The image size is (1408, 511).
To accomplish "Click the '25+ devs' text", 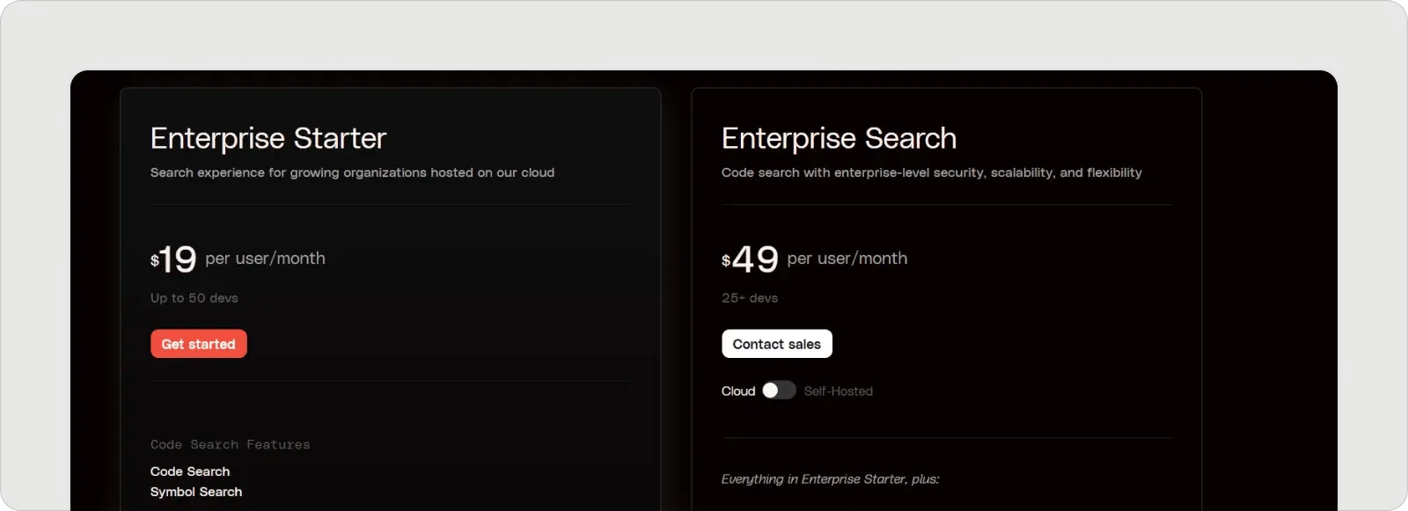I will 749,298.
